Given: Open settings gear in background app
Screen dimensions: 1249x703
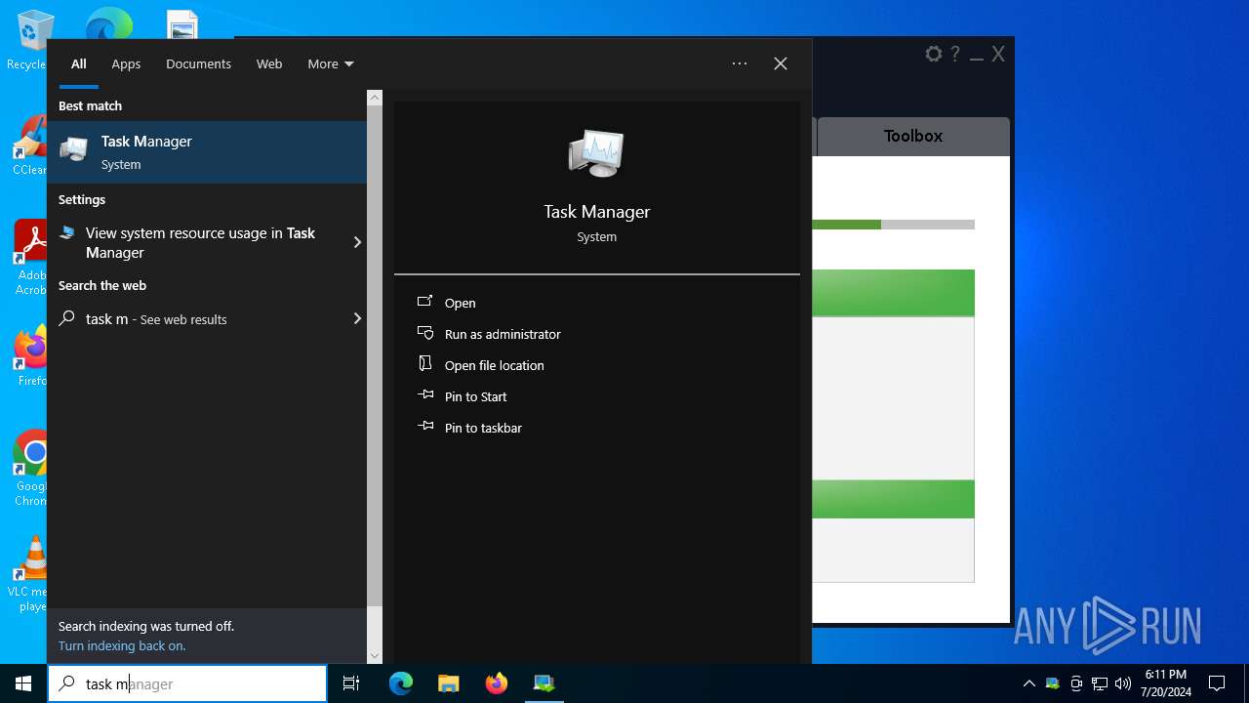Looking at the screenshot, I should coord(933,55).
